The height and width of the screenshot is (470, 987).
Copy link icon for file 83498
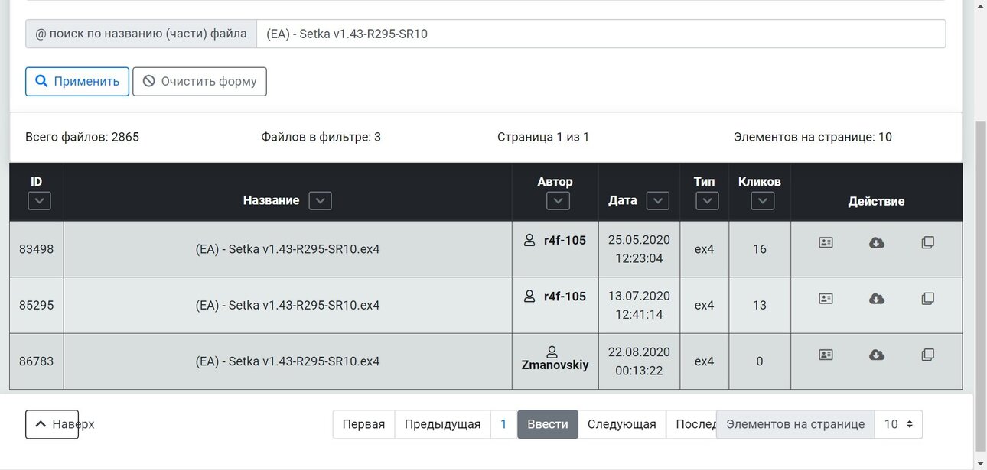tap(928, 242)
